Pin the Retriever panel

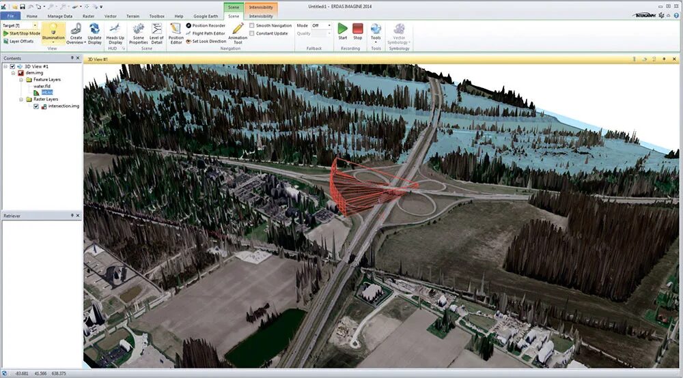(x=72, y=216)
